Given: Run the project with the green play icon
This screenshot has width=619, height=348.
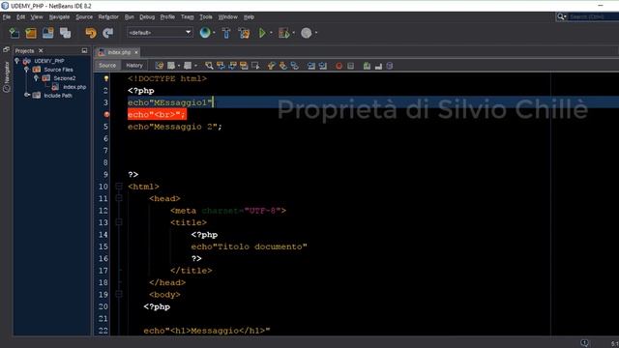Looking at the screenshot, I should click(x=262, y=33).
